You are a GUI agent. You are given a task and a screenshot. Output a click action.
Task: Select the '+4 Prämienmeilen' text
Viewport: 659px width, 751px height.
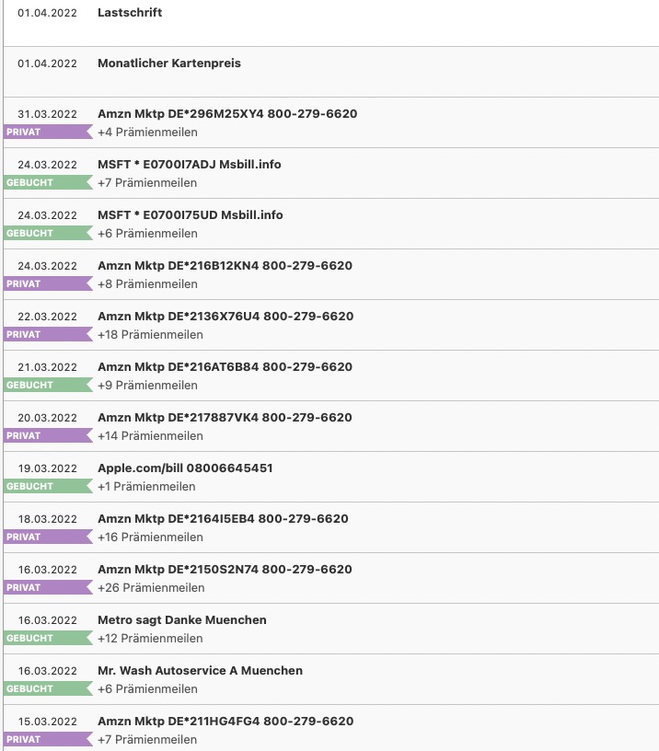click(147, 133)
